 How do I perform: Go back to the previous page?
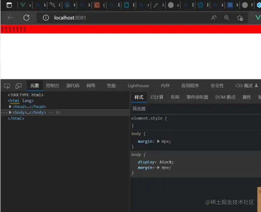(11, 17)
